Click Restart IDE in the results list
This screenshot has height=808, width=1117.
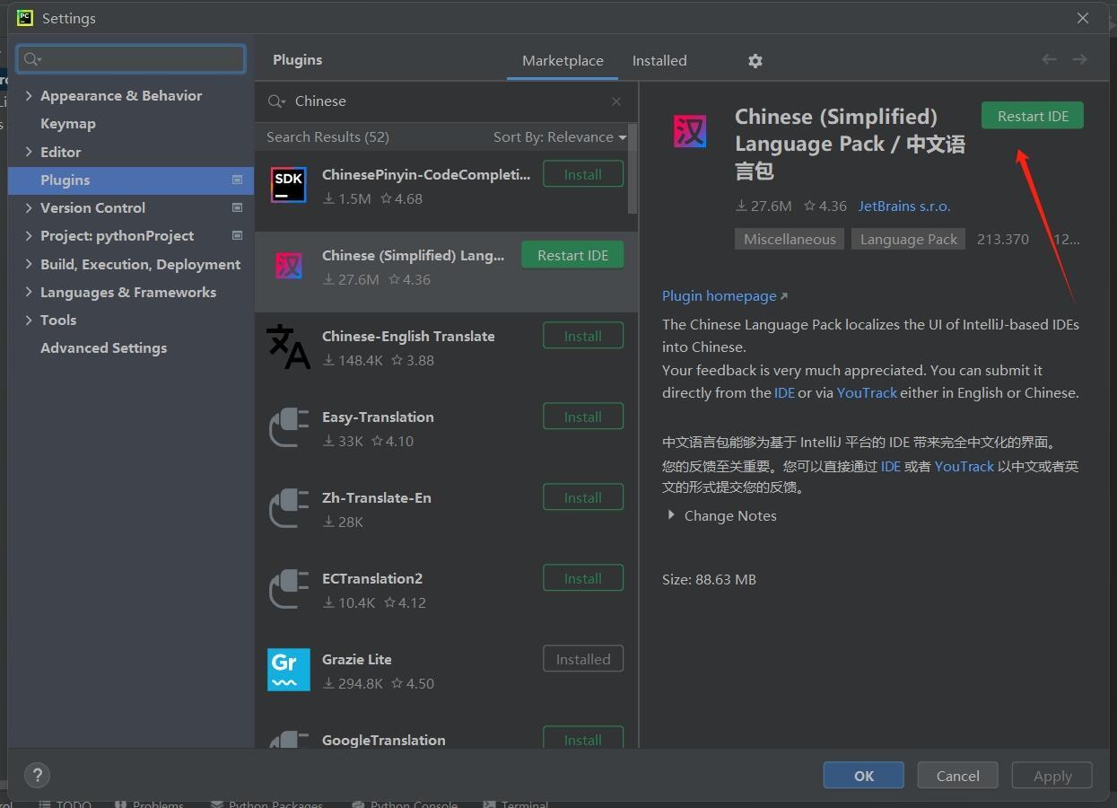tap(572, 255)
